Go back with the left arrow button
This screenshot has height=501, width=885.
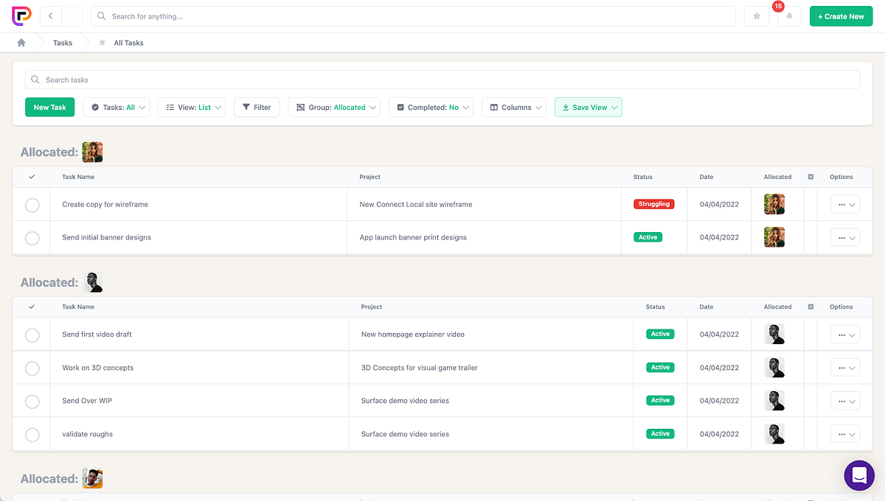(51, 16)
